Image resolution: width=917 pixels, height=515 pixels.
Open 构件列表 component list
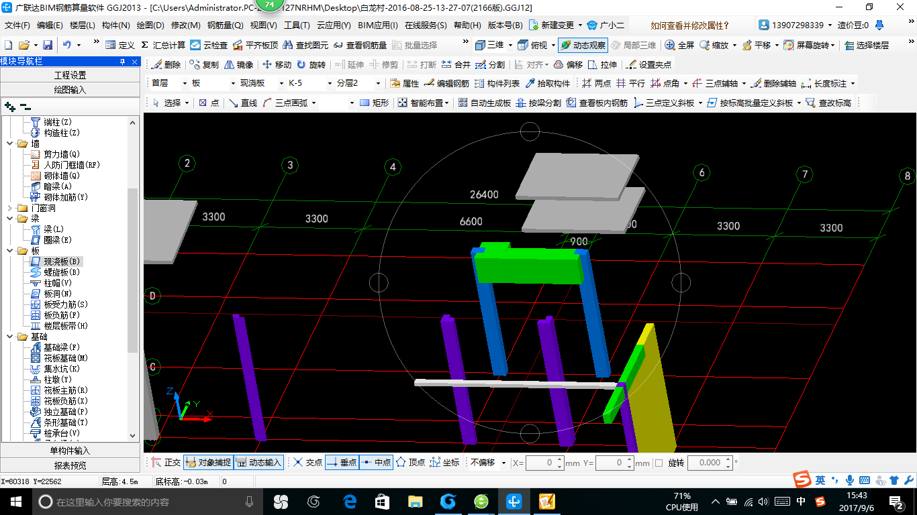(497, 83)
